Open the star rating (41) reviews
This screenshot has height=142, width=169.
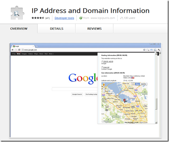tap(41, 18)
